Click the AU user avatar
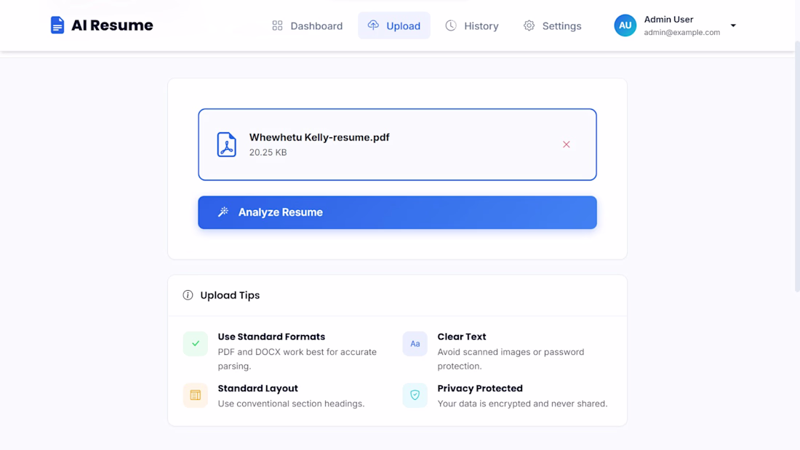Image resolution: width=800 pixels, height=450 pixels. (x=625, y=25)
